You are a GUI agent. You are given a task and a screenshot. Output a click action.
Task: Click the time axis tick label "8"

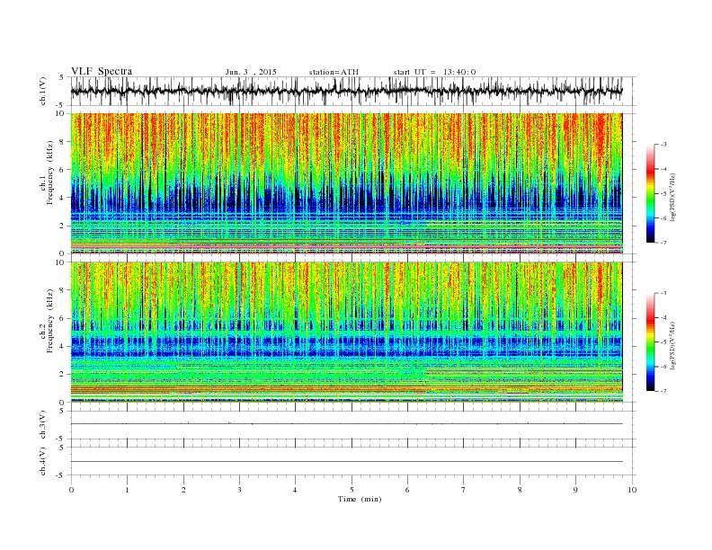[520, 490]
